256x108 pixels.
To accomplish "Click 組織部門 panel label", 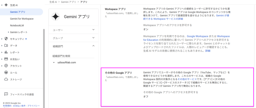I will coord(58,46).
